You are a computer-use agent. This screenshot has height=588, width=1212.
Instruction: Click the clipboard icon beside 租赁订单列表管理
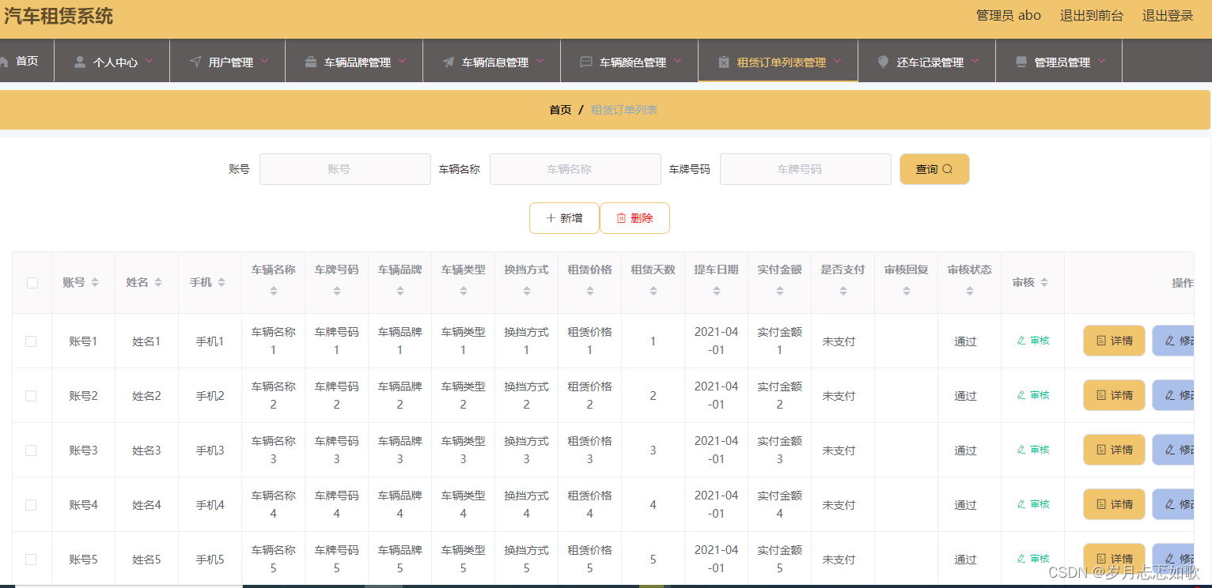click(x=724, y=62)
